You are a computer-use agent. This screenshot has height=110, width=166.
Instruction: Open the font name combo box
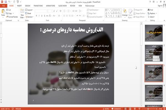pos(41,11)
